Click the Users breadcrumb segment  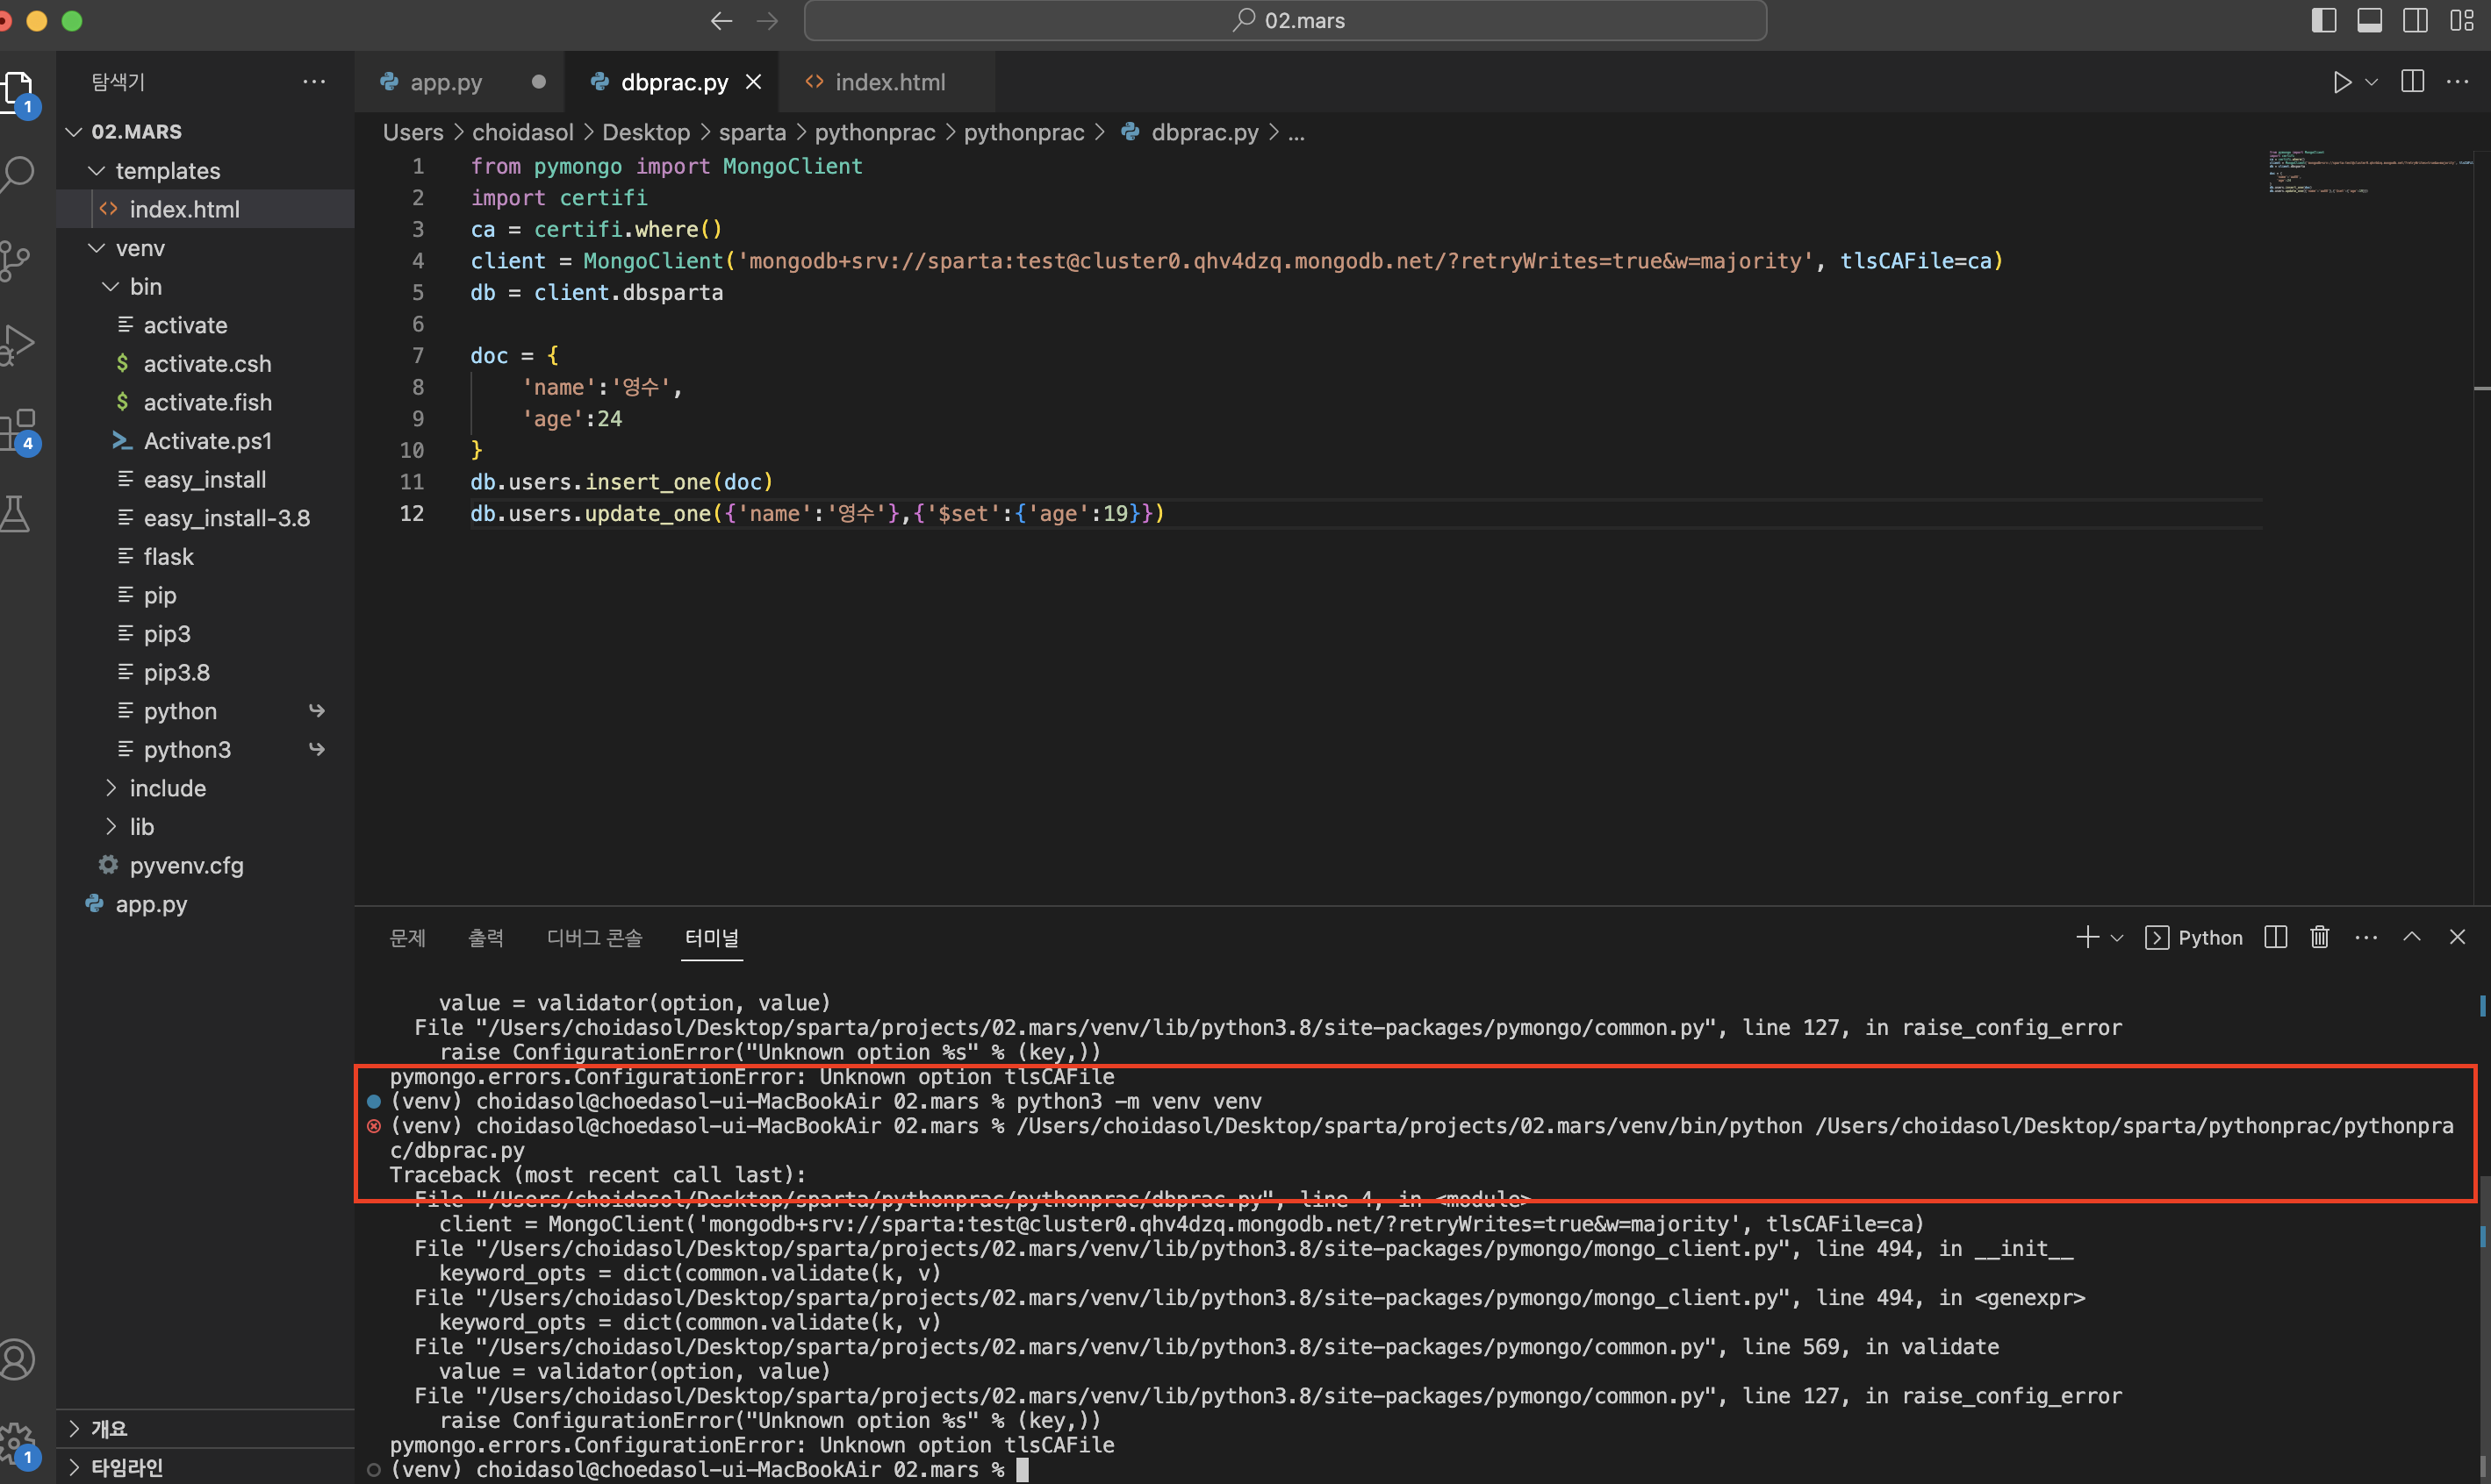[413, 133]
